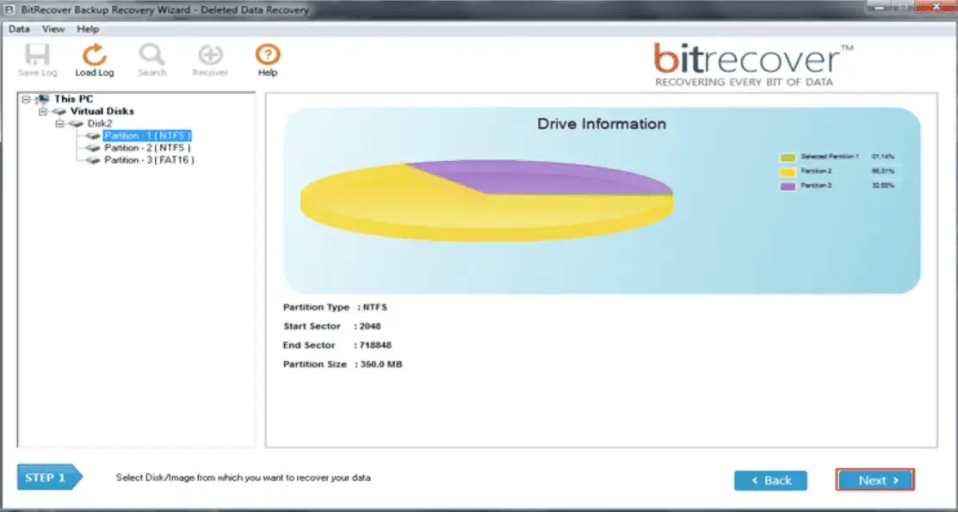Image resolution: width=958 pixels, height=512 pixels.
Task: Collapse the Virtual Disks tree node
Action: (43, 112)
